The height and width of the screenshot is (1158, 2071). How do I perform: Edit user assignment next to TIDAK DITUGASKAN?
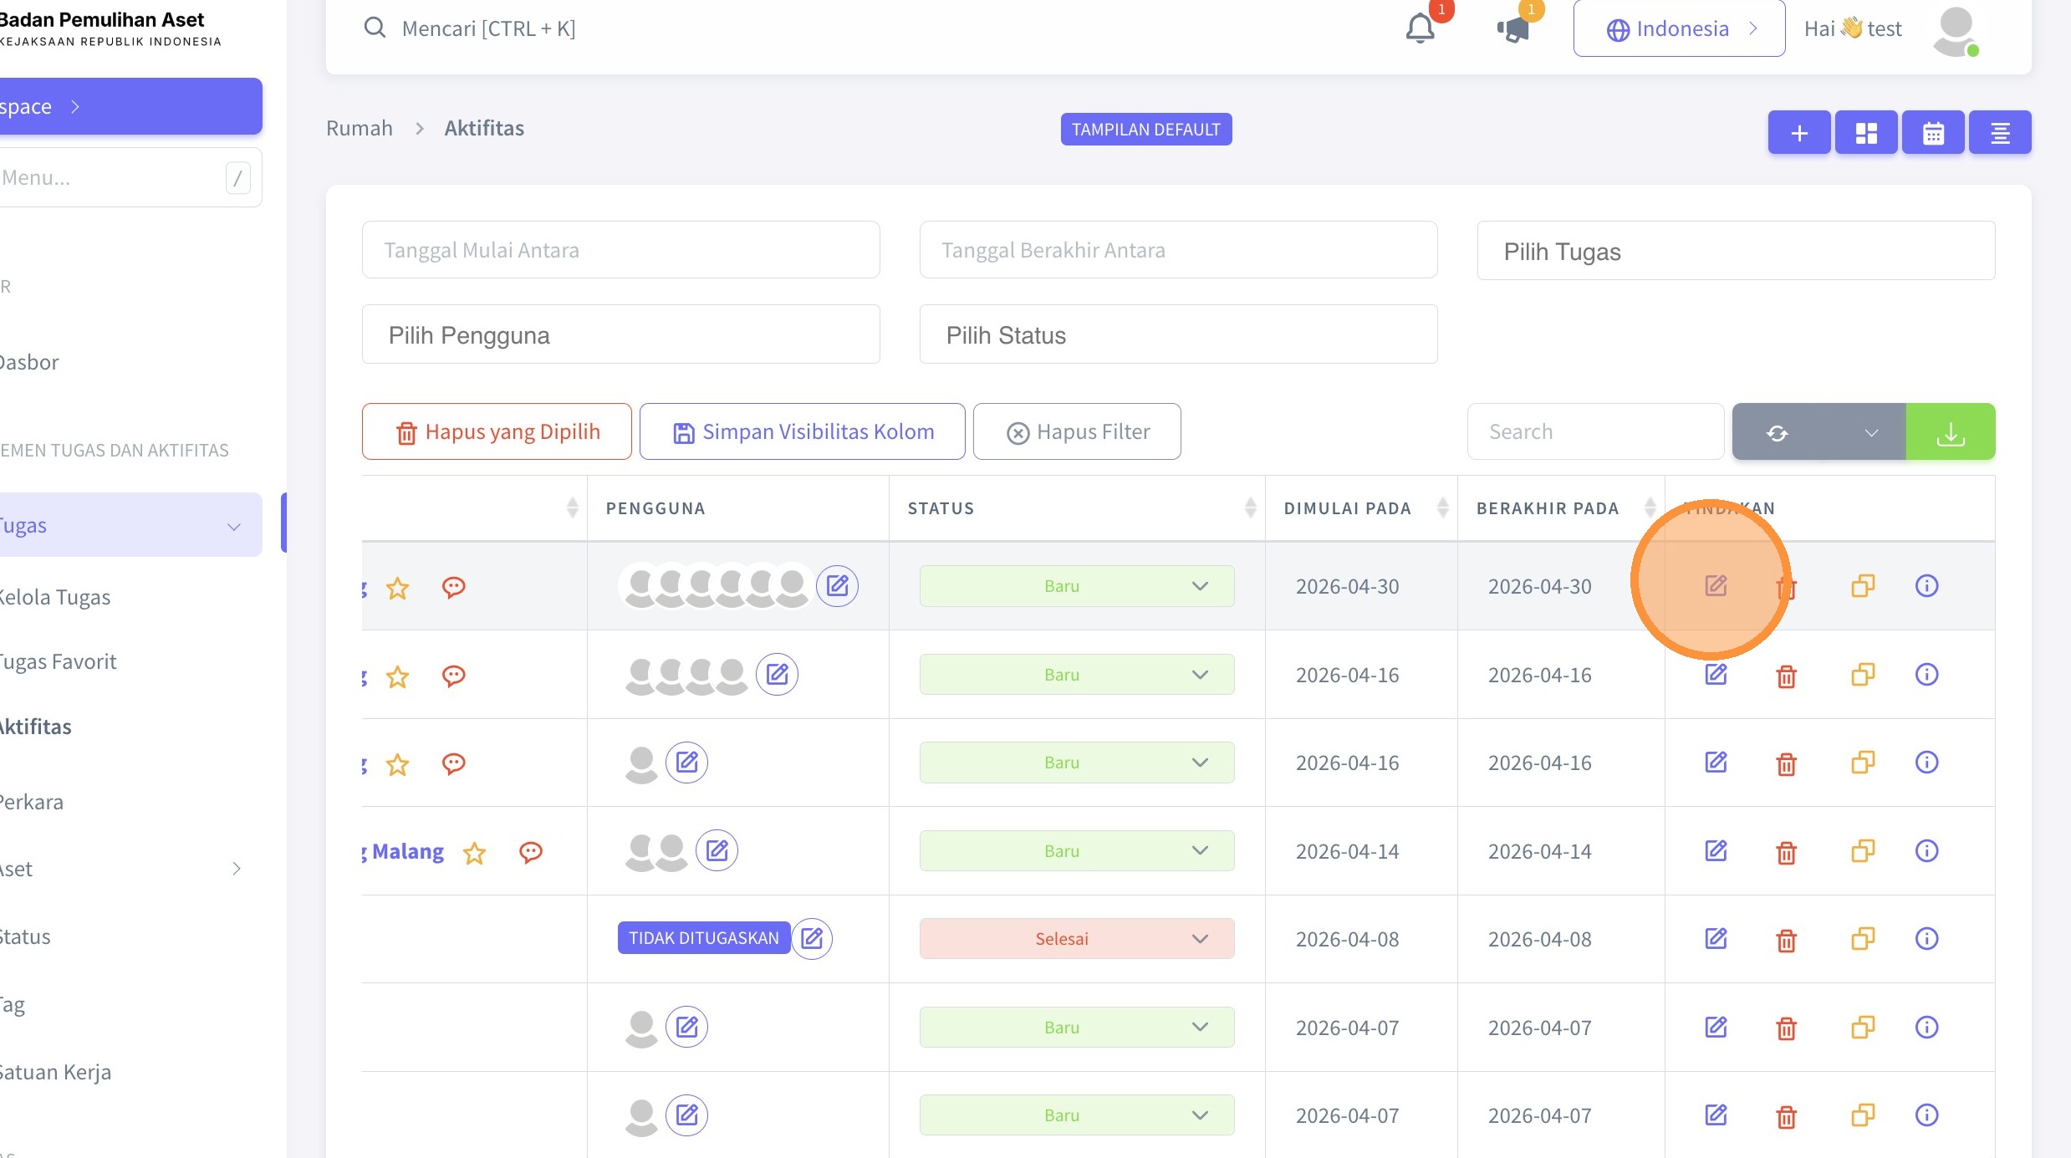(812, 939)
